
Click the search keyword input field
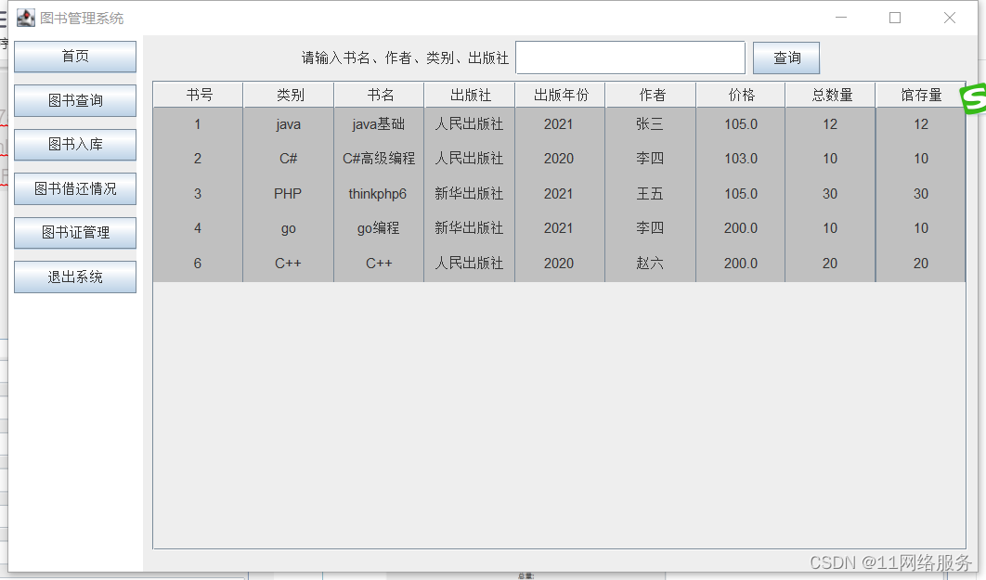click(x=630, y=58)
